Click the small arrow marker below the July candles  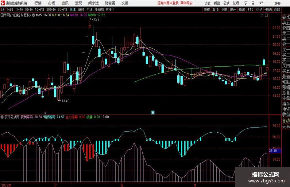(45, 112)
